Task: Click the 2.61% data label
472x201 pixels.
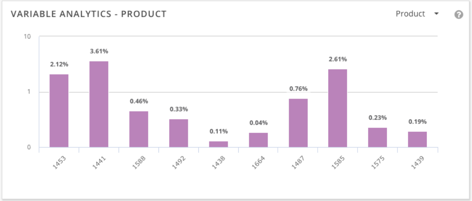Action: point(338,59)
